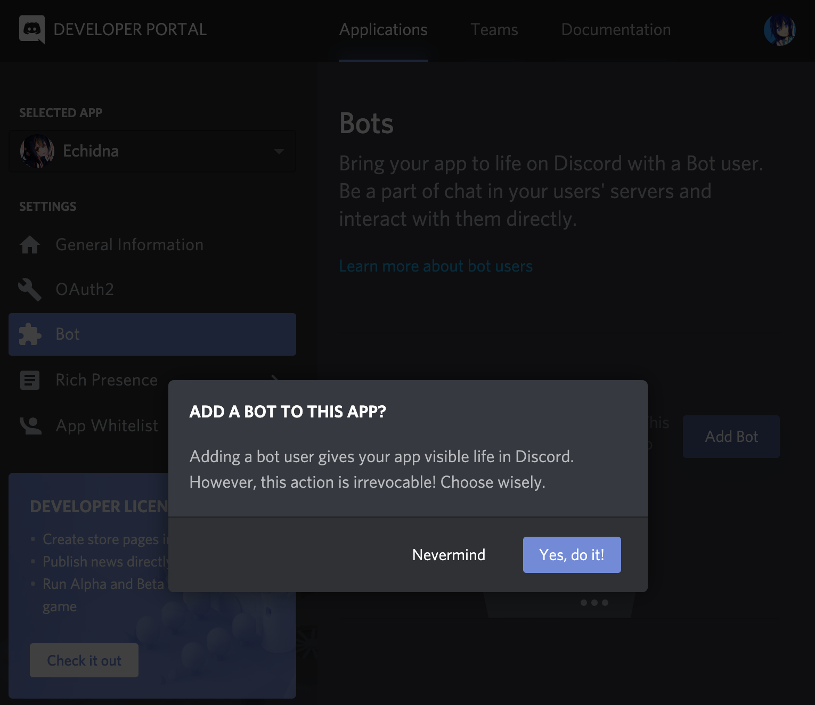
Task: Open the Documentation tab
Action: (x=616, y=30)
